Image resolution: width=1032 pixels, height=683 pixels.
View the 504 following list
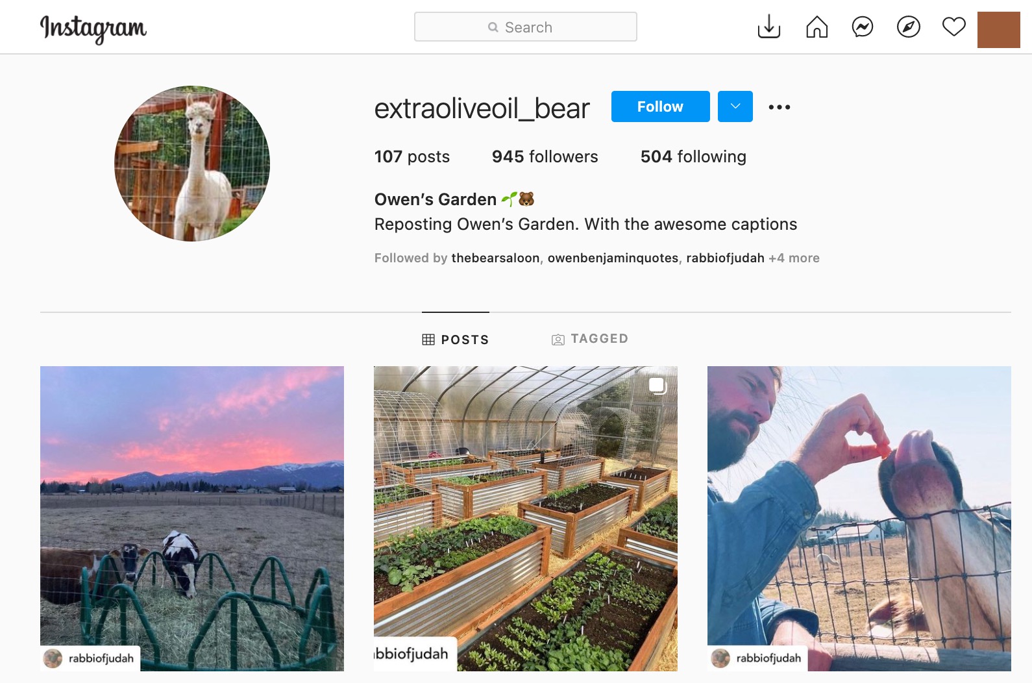tap(693, 156)
